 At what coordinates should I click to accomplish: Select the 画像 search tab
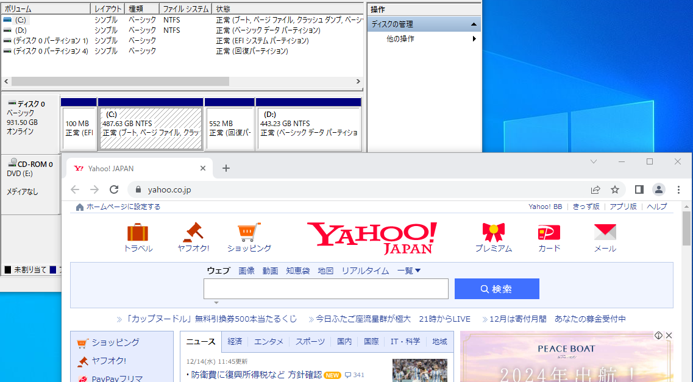(247, 271)
